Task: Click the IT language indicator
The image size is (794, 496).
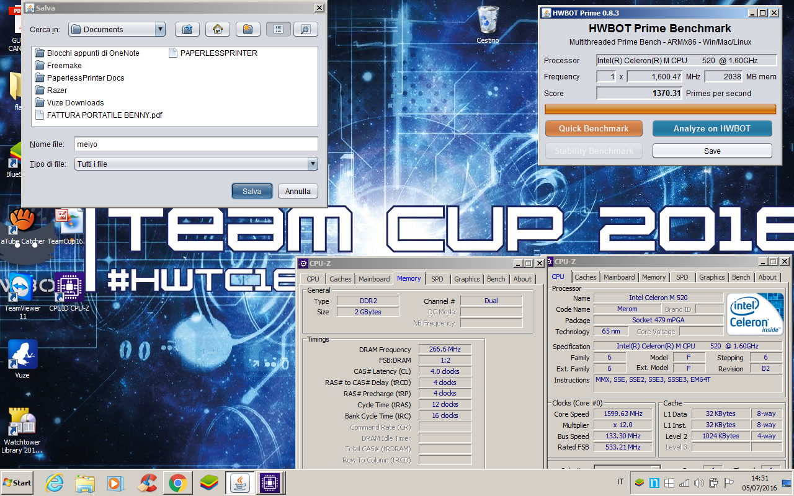Action: click(620, 482)
